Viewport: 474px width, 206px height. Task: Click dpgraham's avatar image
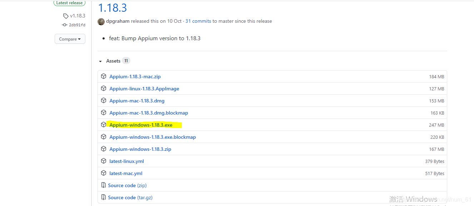point(101,21)
